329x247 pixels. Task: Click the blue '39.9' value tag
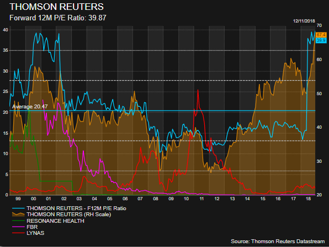[x=321, y=40]
